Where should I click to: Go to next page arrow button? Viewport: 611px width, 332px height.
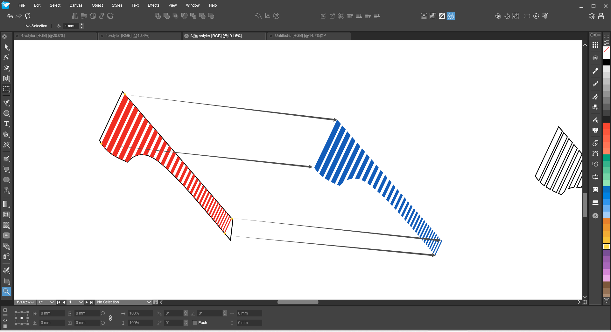[87, 302]
